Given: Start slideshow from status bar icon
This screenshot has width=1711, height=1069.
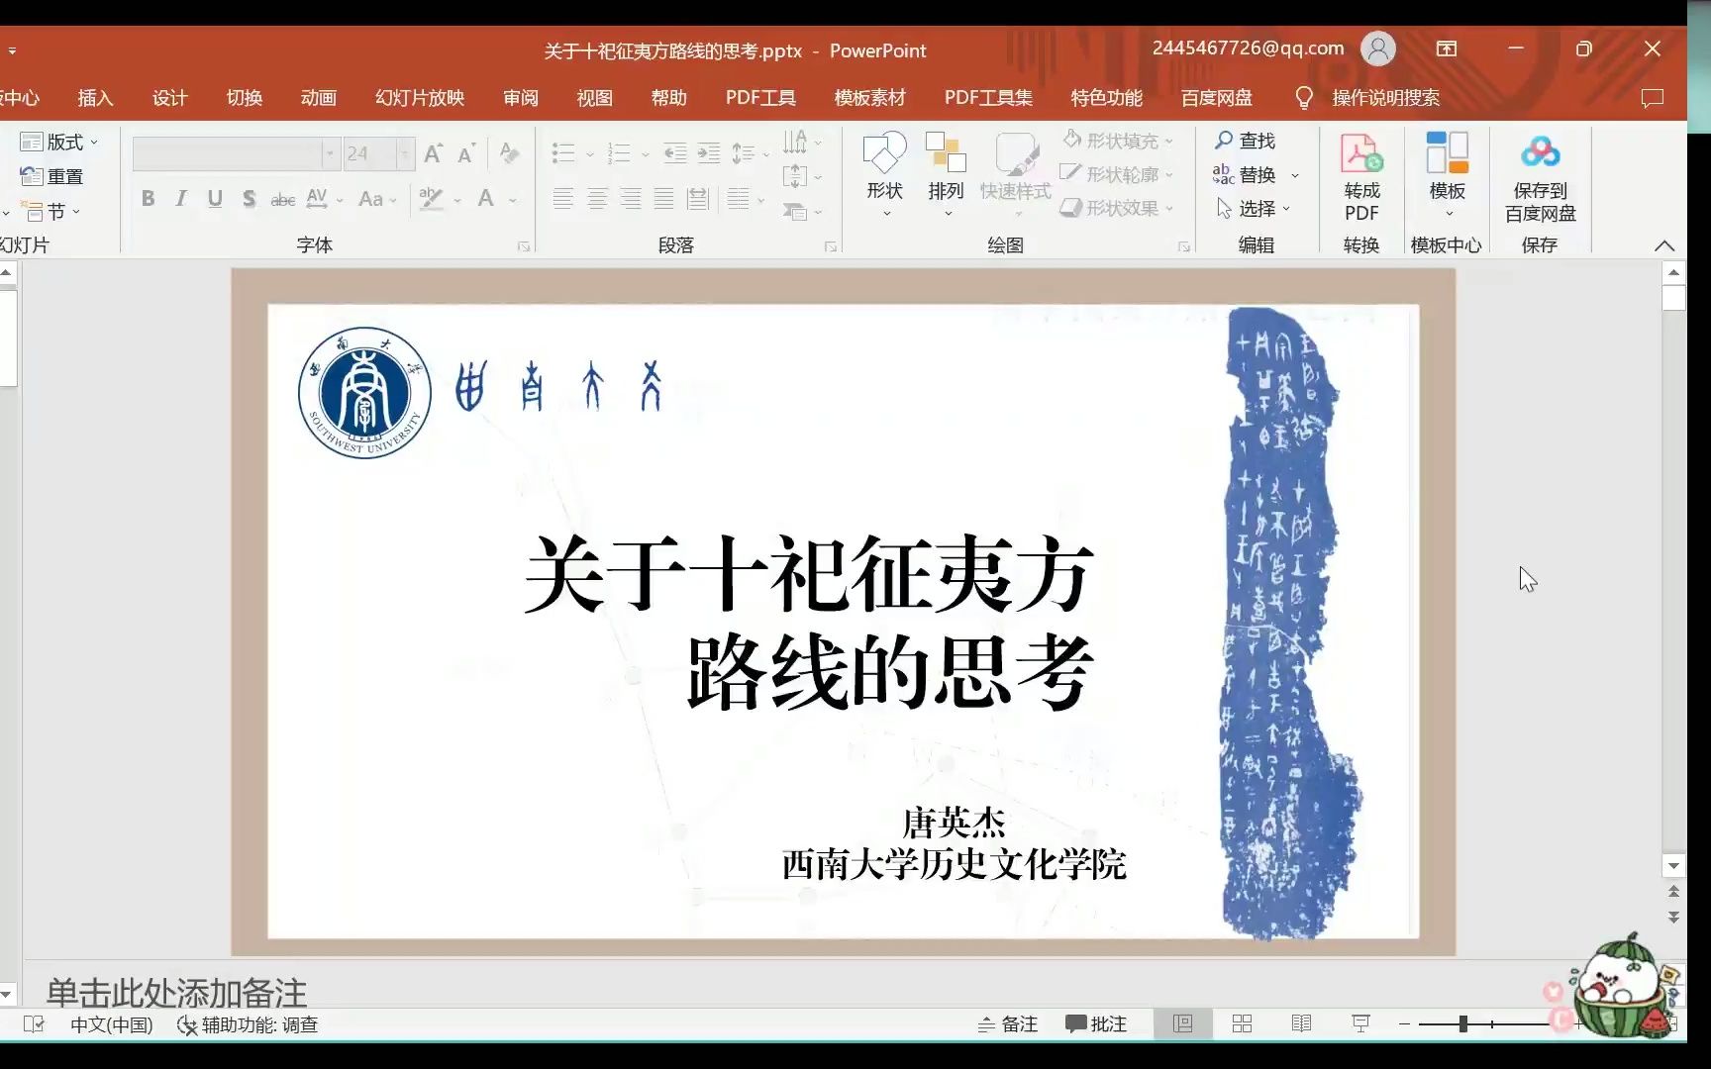Looking at the screenshot, I should coord(1360,1024).
